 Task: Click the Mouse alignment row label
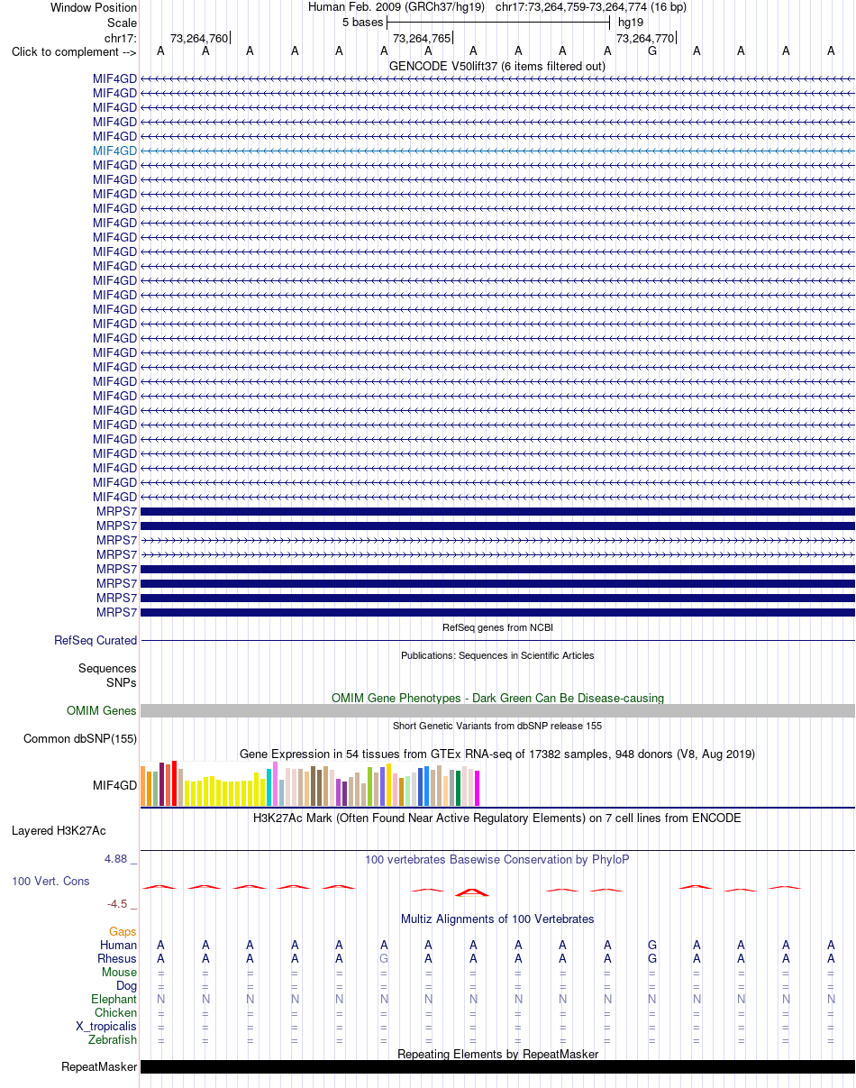tap(120, 972)
